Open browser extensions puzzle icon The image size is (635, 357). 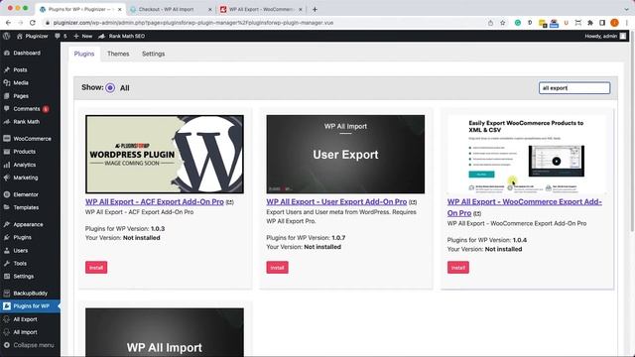[x=590, y=23]
